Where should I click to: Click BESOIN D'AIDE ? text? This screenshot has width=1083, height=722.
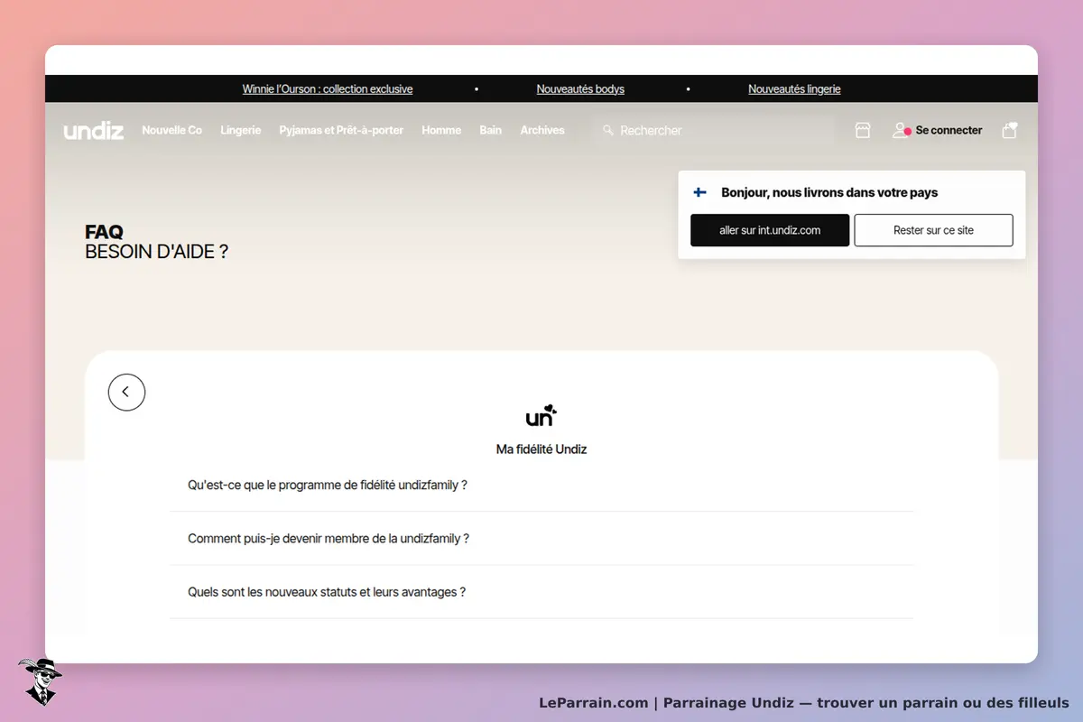(x=156, y=252)
